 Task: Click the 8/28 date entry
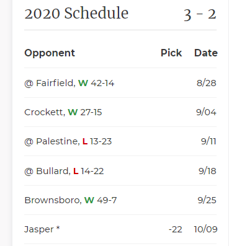(x=207, y=83)
